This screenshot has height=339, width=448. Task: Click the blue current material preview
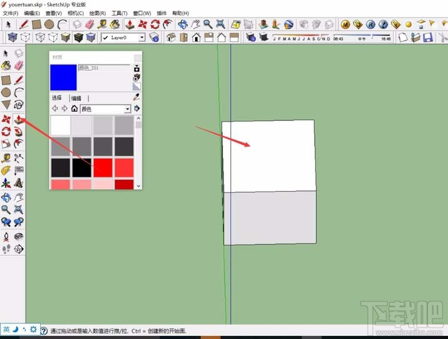pos(63,78)
